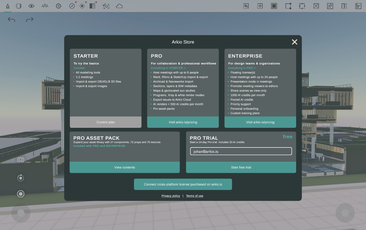Image resolution: width=366 pixels, height=230 pixels.
Task: Click Connect cross-platform license purchased on arkio.is
Action: (183, 184)
